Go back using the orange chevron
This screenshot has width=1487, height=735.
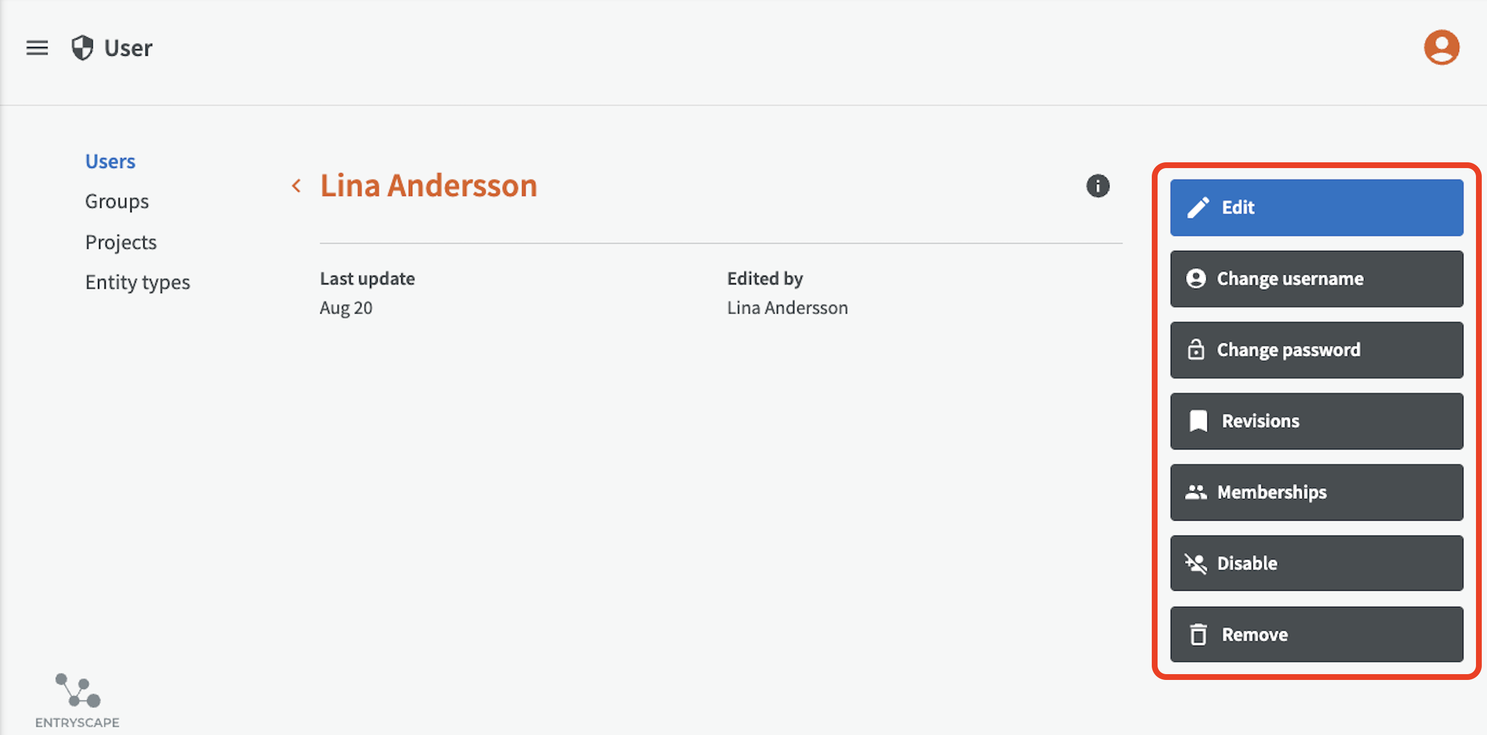click(x=296, y=186)
